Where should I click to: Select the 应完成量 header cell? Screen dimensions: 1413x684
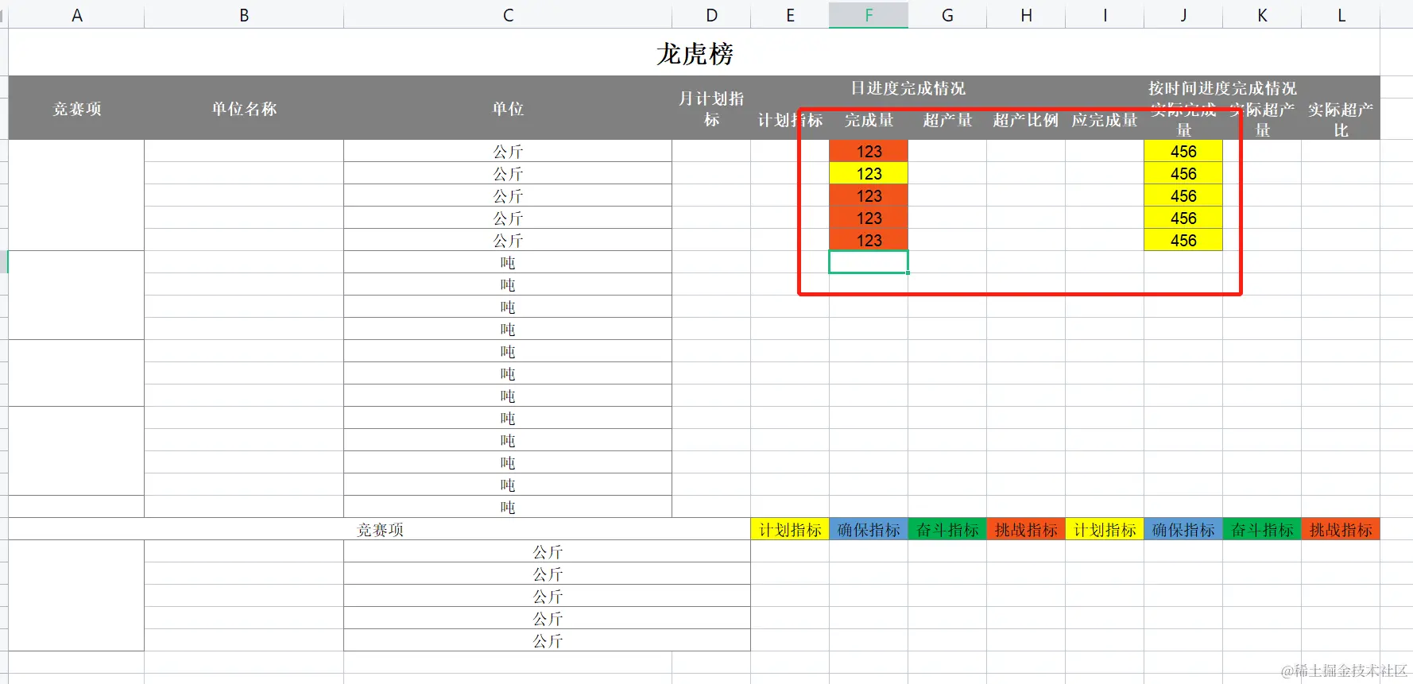[1105, 120]
